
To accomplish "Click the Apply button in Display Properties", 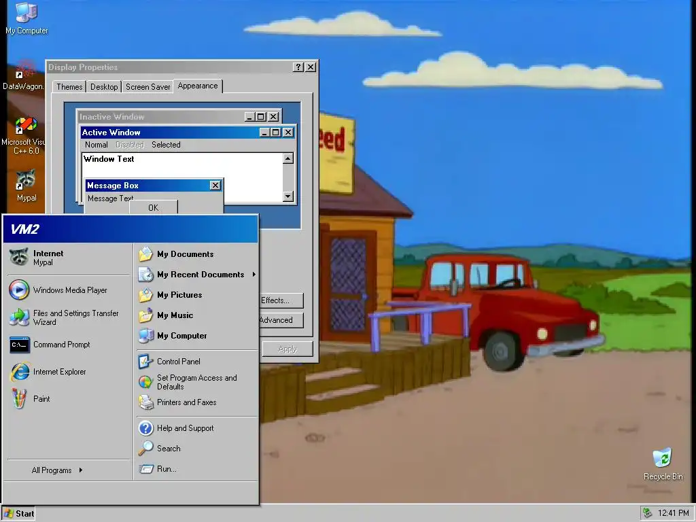I will tap(288, 349).
